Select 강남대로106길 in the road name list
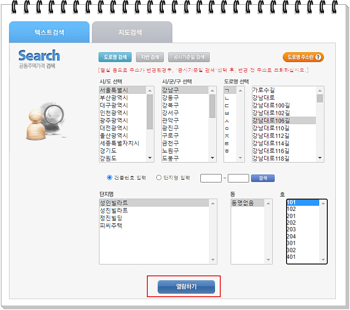350x310 pixels. click(284, 120)
